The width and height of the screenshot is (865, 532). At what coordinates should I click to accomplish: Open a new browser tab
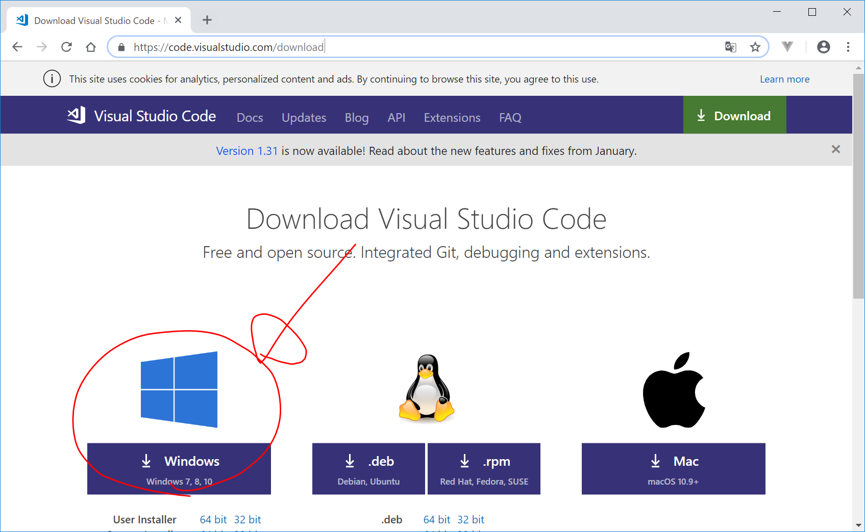(x=207, y=20)
